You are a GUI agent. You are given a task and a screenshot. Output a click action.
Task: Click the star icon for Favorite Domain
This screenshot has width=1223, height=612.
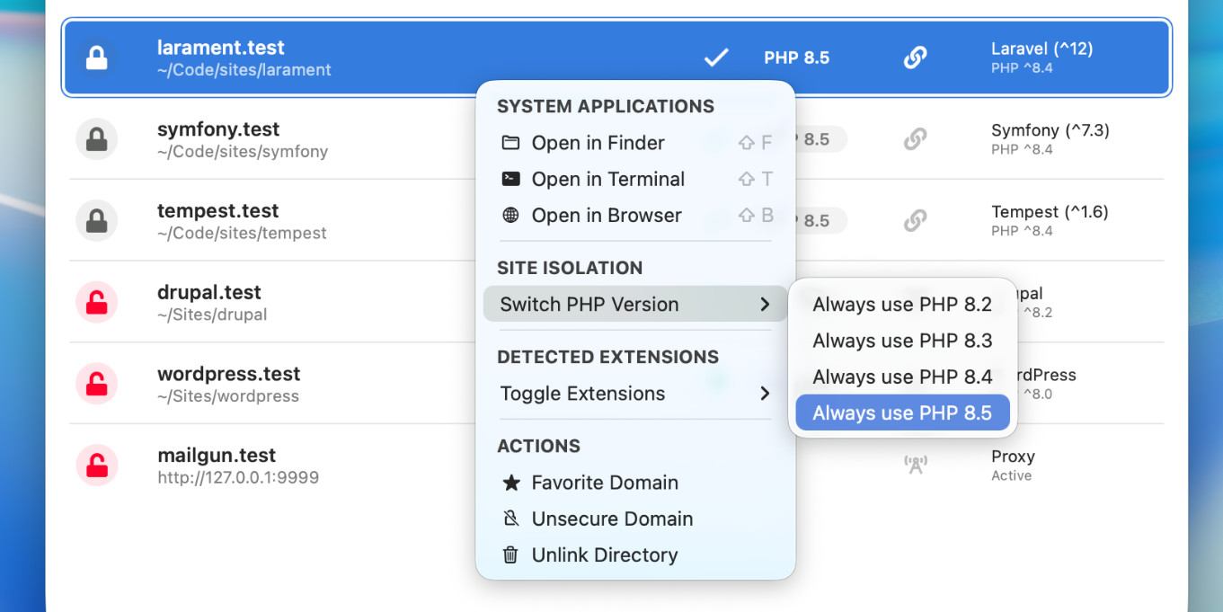(x=510, y=483)
